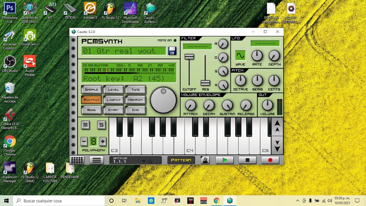Viewport: 366px width, 206px height.
Task: Click the volume envelope Attack knob
Action: [190, 105]
